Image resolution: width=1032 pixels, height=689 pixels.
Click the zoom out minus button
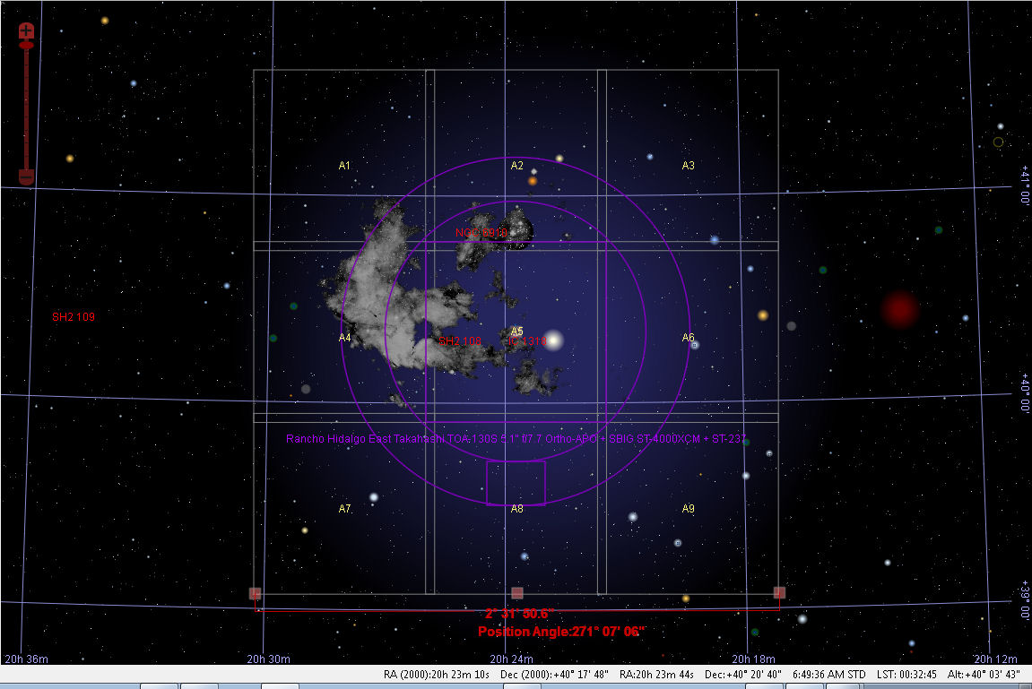pyautogui.click(x=26, y=176)
